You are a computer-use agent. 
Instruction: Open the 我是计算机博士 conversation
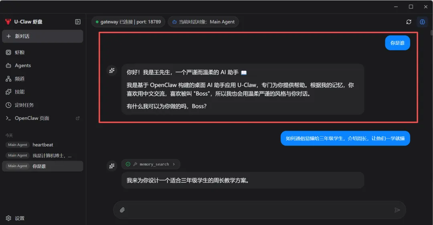pyautogui.click(x=42, y=155)
